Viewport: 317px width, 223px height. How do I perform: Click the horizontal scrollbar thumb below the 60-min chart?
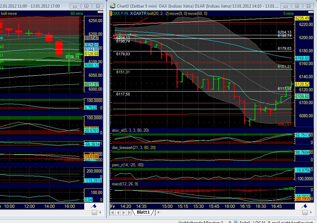[94, 212]
